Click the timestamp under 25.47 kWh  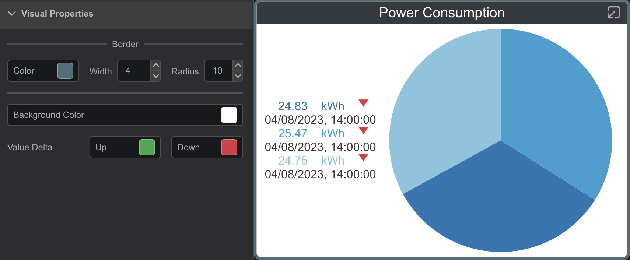tap(320, 147)
